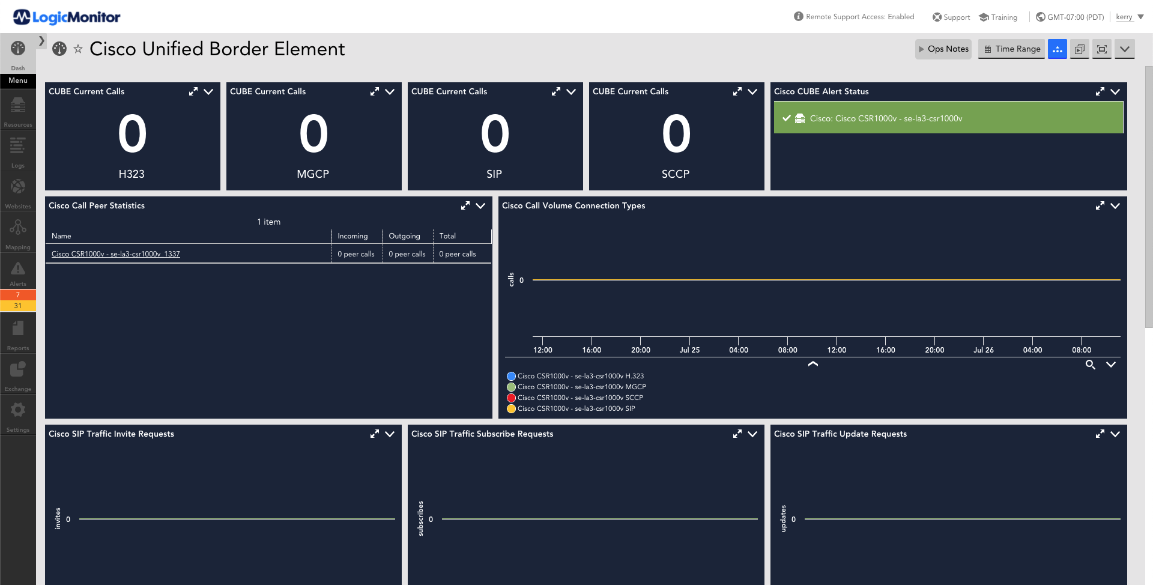Viewport: 1153px width, 585px height.
Task: Toggle the red SCCP legend series
Action: click(575, 398)
